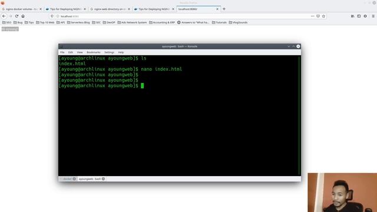This screenshot has width=377, height=212.
Task: Open the Tutorials bookmarks folder
Action: pyautogui.click(x=219, y=22)
